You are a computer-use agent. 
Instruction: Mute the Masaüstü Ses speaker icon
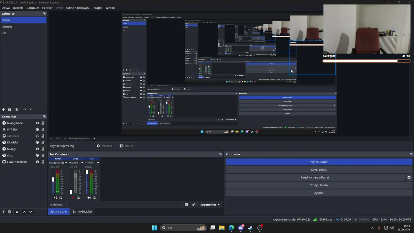click(x=55, y=198)
